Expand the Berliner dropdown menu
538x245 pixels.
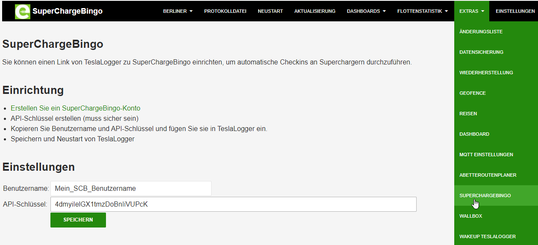click(178, 11)
